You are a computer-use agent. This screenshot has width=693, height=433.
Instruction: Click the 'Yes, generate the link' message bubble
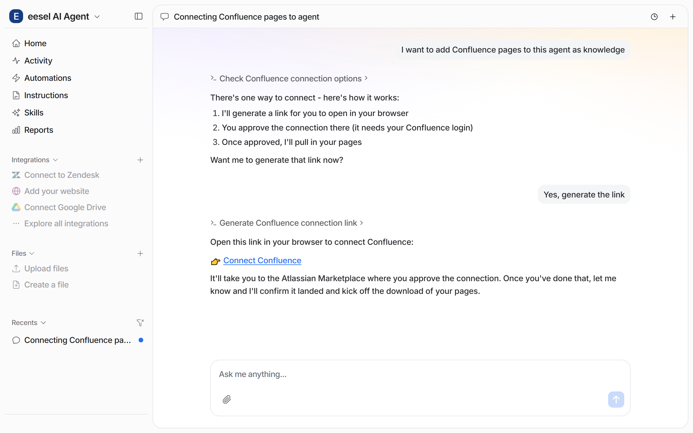[x=584, y=195]
